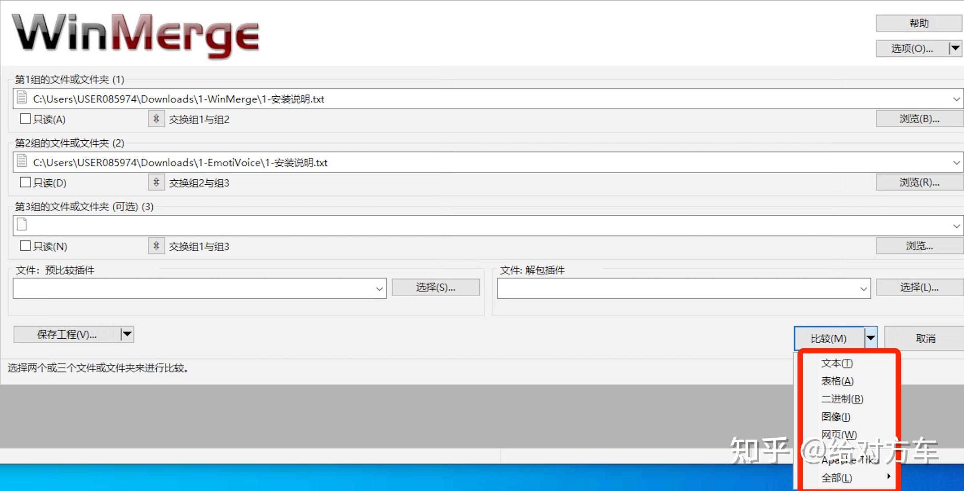
Task: Click blank document icon in third file field
Action: (x=21, y=225)
